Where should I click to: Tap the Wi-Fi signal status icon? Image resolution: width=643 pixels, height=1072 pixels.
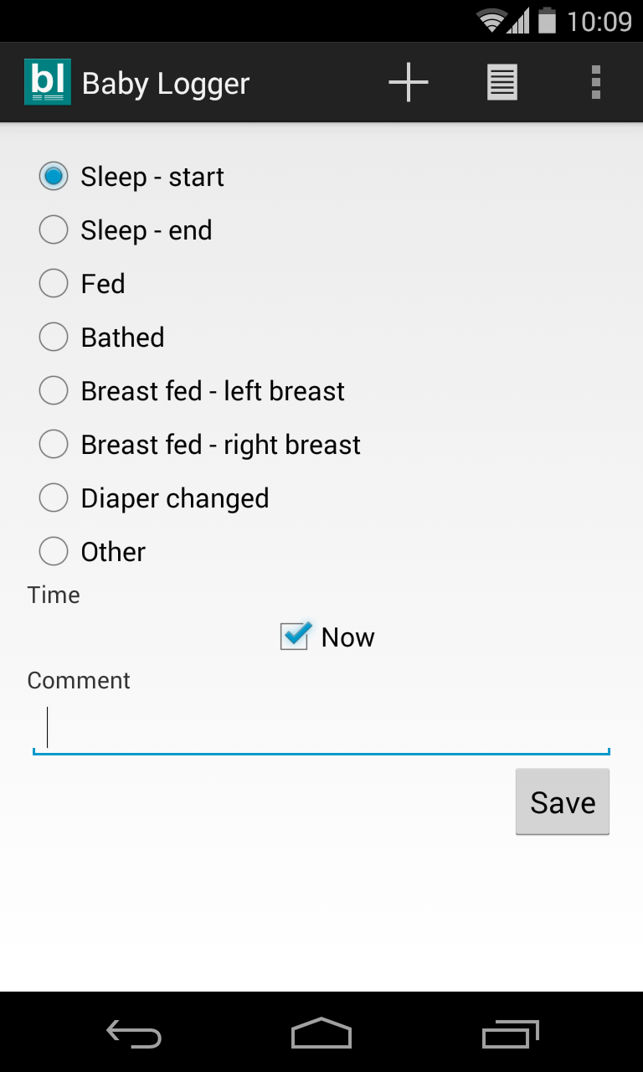[x=491, y=20]
